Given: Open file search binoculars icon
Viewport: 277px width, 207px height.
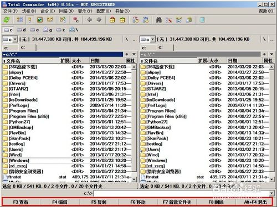Looking at the screenshot, I should 158,20.
